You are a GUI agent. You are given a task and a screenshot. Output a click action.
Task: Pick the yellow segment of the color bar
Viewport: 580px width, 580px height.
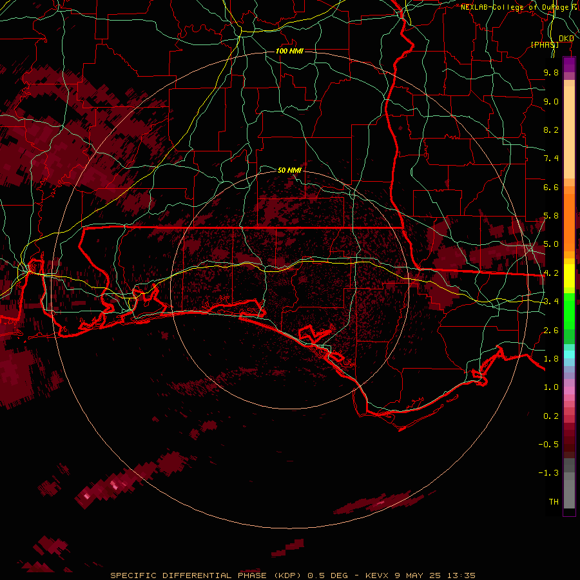569,276
